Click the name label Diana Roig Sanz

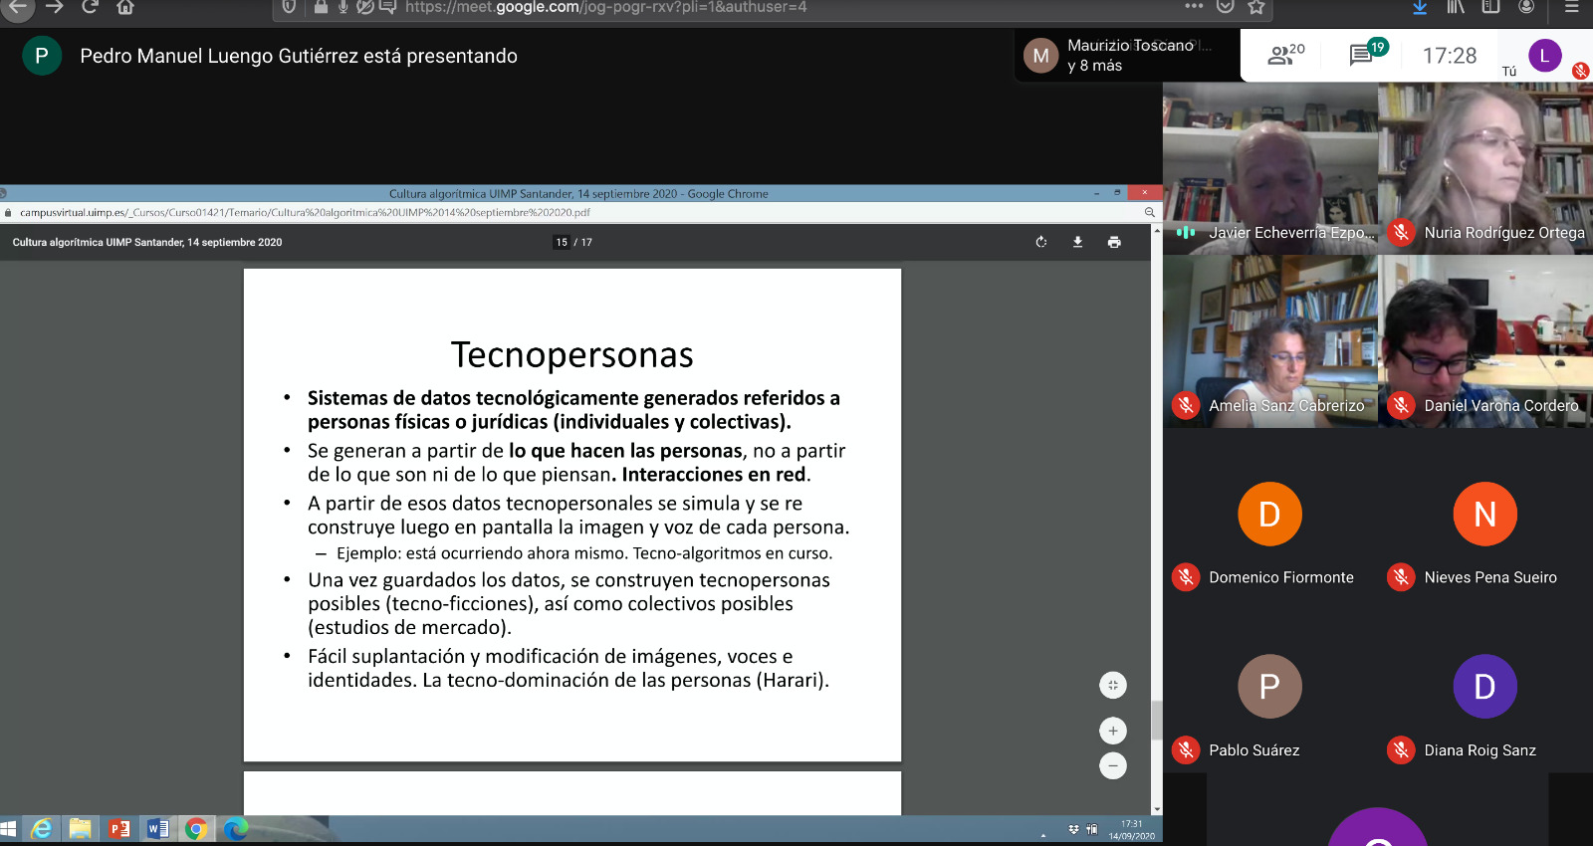coord(1479,750)
